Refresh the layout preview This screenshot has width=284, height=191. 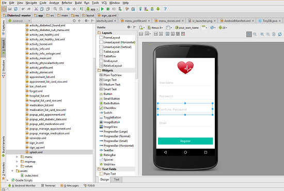pyautogui.click(x=280, y=34)
